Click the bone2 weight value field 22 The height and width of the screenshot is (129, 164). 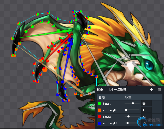click(x=146, y=117)
